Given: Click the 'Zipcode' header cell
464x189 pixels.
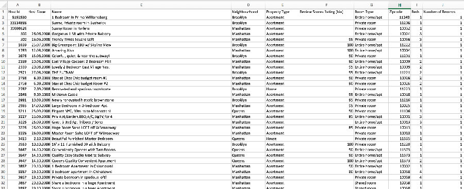Looking at the screenshot, I should 400,12.
